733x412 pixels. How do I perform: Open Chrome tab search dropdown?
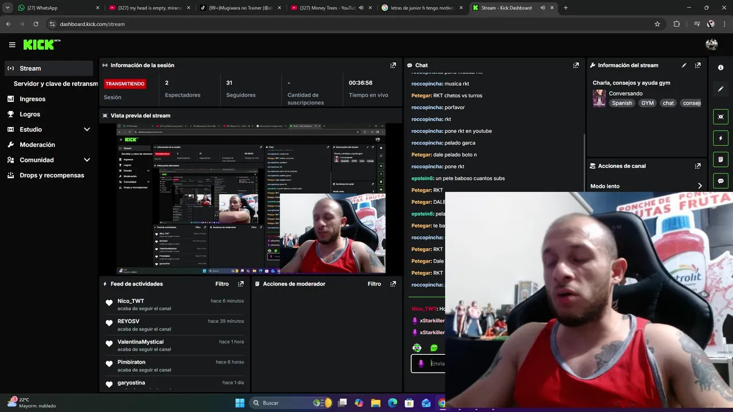(x=7, y=8)
